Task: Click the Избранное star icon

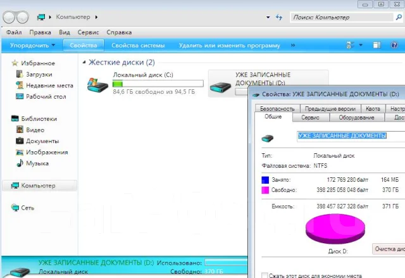Action: tap(15, 63)
